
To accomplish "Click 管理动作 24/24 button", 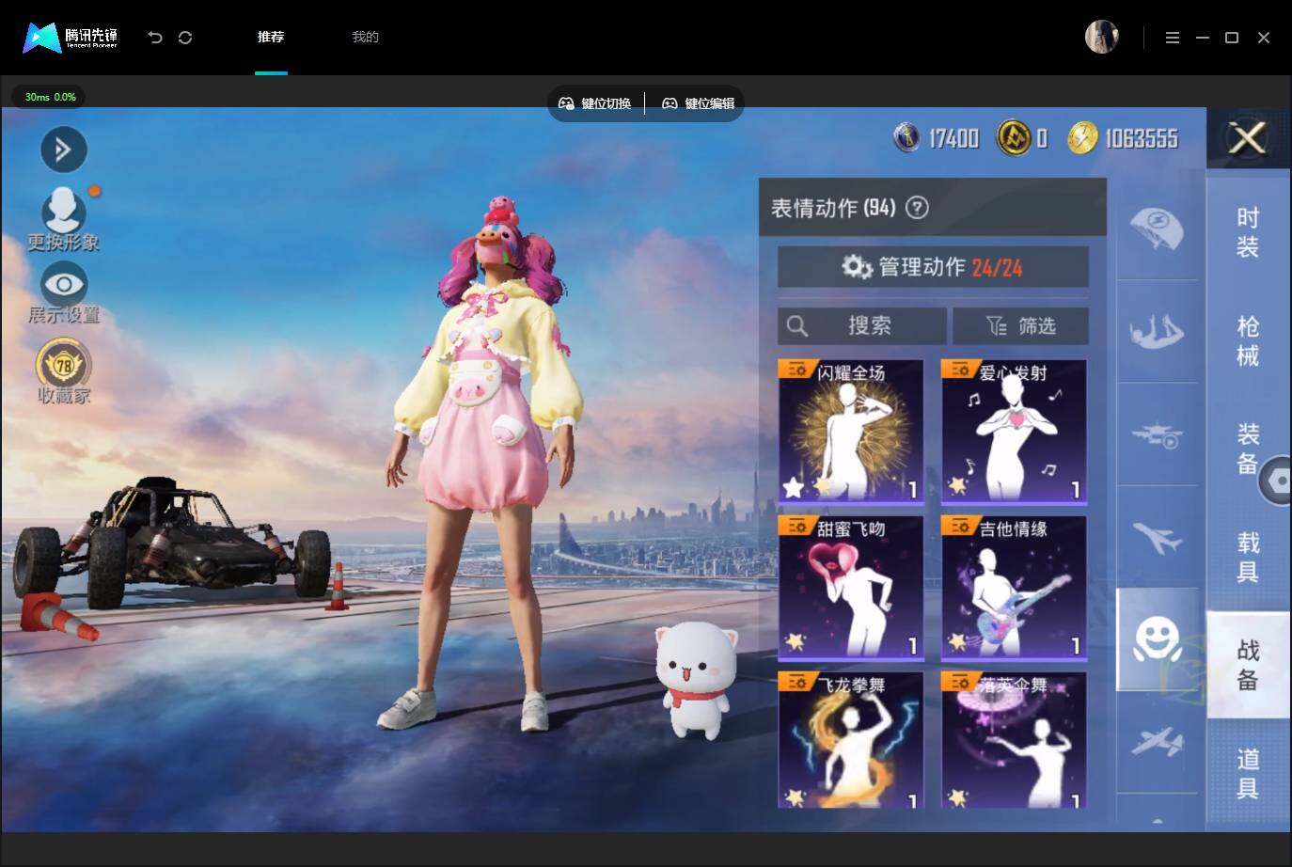I will coord(933,267).
